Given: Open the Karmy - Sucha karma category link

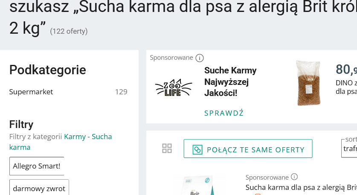Looking at the screenshot, I should (88, 137).
